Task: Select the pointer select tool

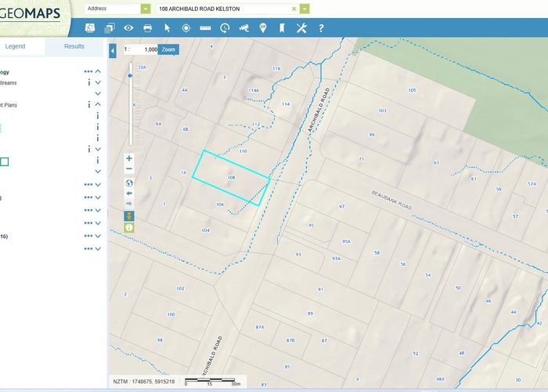Action: pos(167,28)
